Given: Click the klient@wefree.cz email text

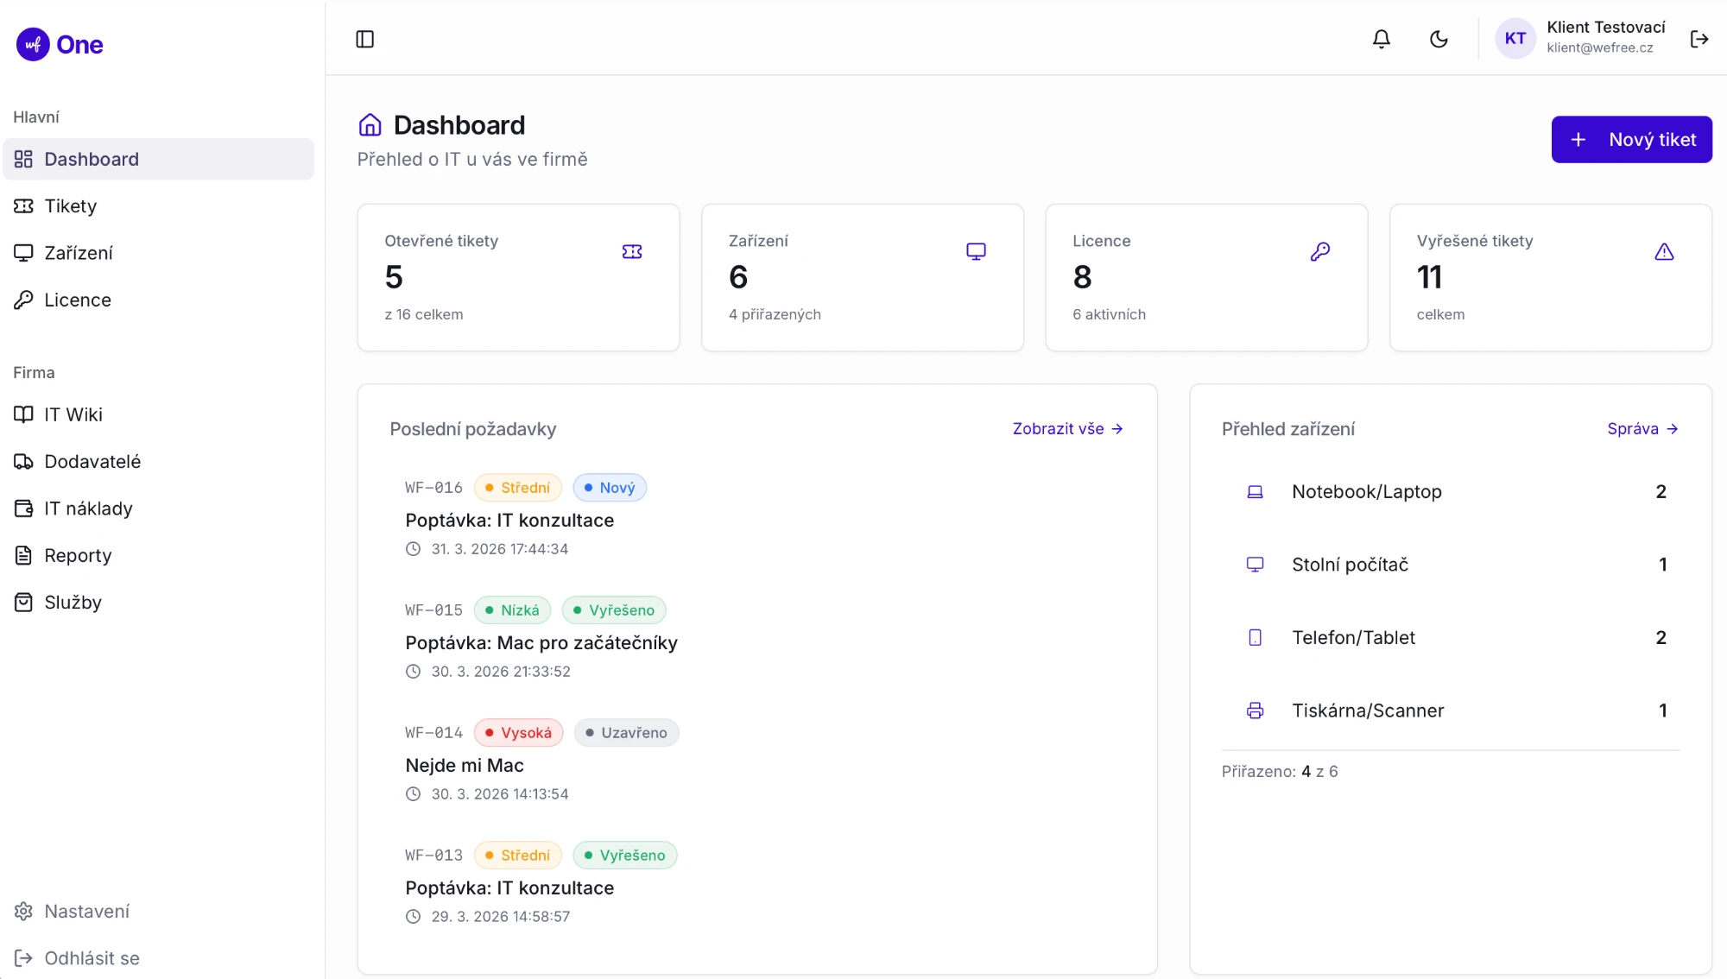Looking at the screenshot, I should (x=1599, y=48).
